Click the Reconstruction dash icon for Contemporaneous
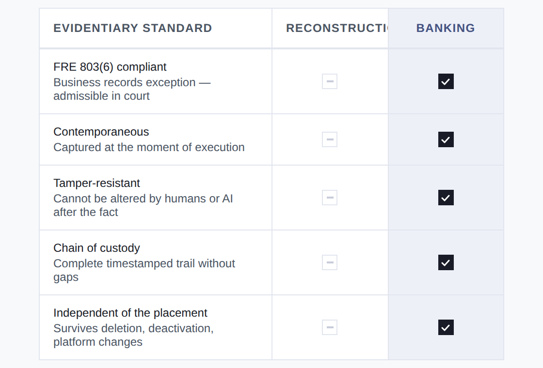Screen dimensions: 543x368 (330, 139)
